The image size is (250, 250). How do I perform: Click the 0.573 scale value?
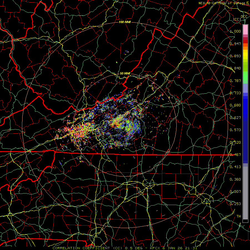(235, 130)
